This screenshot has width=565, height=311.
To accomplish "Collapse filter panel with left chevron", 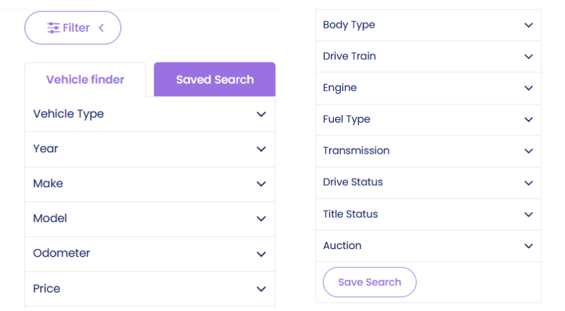I will tap(101, 28).
